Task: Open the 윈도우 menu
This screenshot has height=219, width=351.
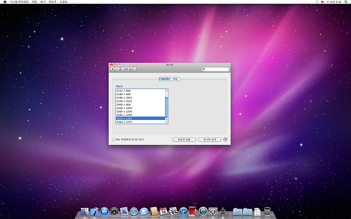Action: pos(53,2)
